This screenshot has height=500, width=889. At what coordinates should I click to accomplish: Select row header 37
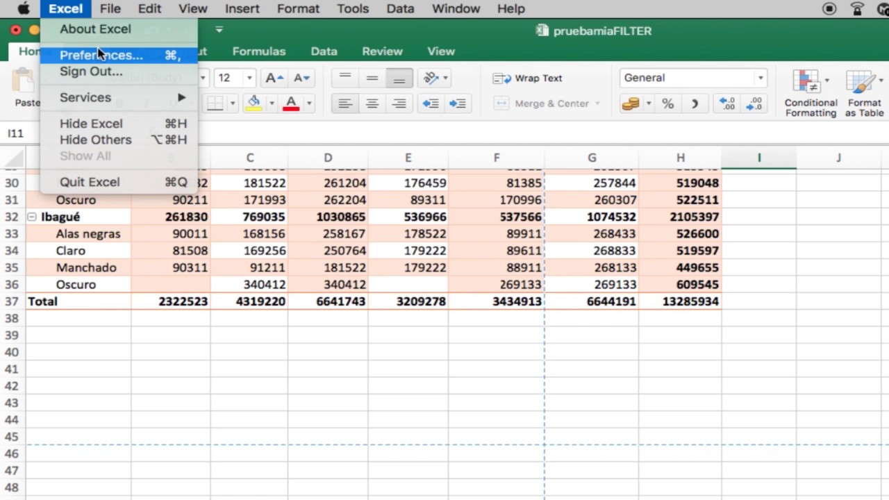12,301
